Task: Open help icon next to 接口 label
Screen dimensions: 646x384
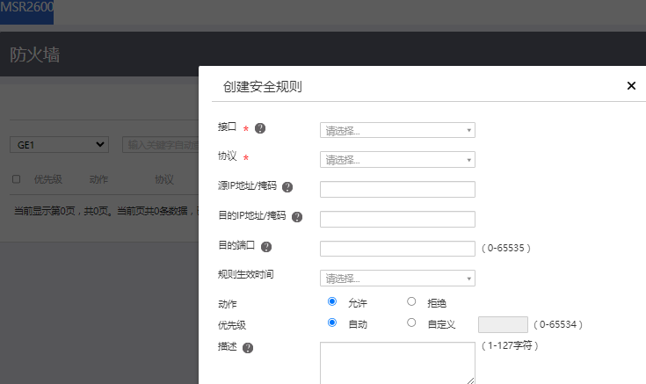Action: tap(260, 128)
